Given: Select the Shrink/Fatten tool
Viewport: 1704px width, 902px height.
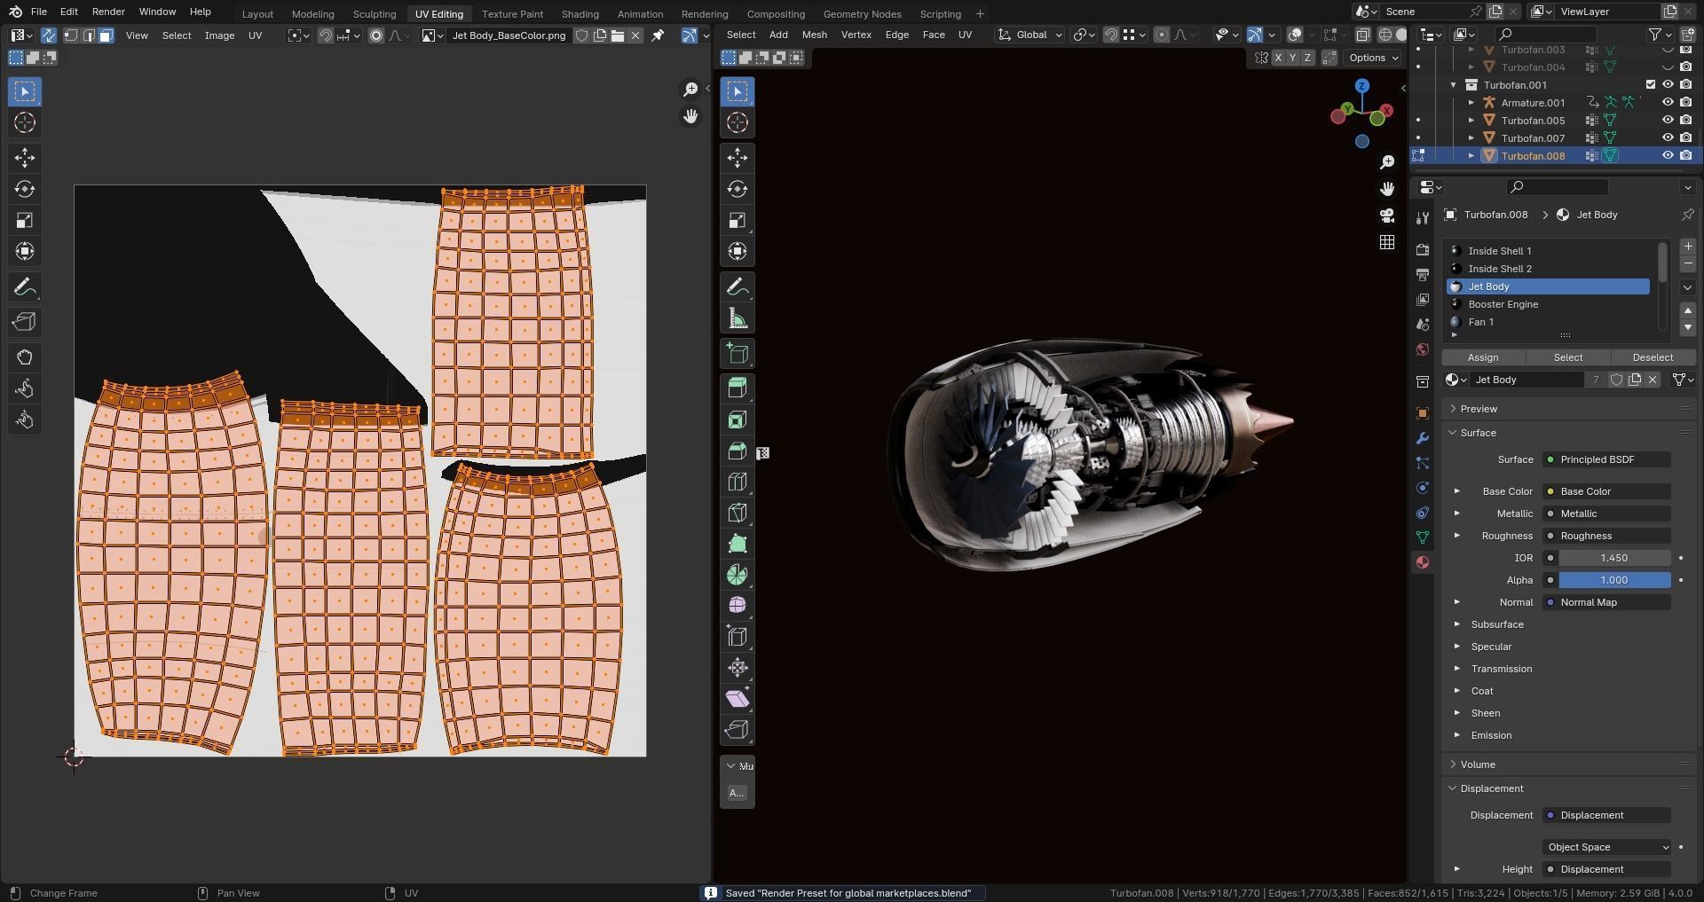Looking at the screenshot, I should pyautogui.click(x=738, y=668).
